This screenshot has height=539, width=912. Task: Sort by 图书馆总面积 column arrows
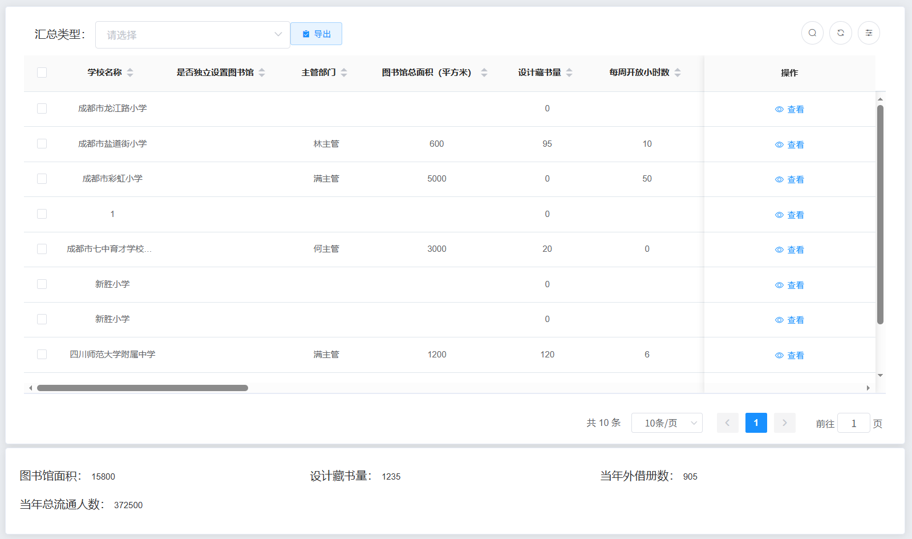pos(484,73)
